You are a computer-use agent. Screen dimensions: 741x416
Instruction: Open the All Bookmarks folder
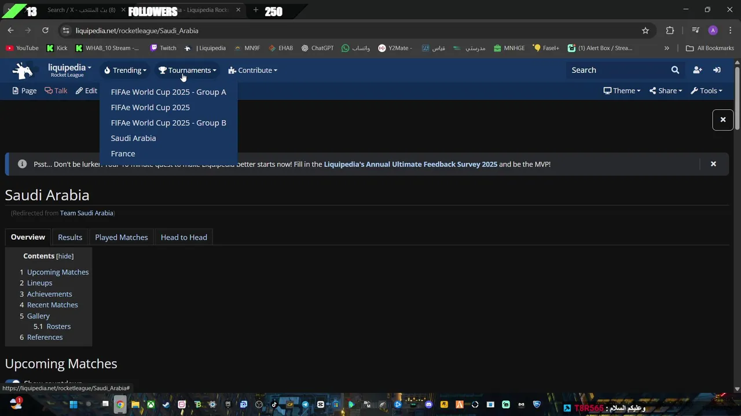click(710, 48)
